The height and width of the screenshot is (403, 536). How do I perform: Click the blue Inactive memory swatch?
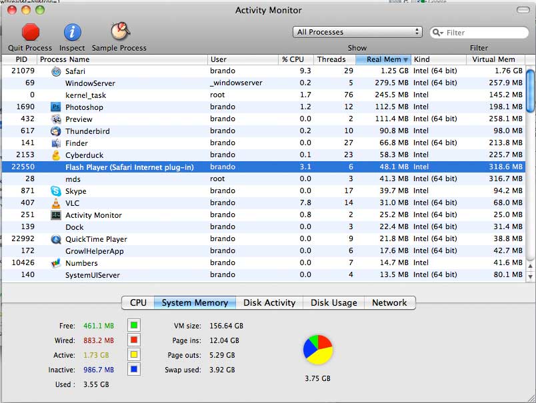(x=134, y=369)
